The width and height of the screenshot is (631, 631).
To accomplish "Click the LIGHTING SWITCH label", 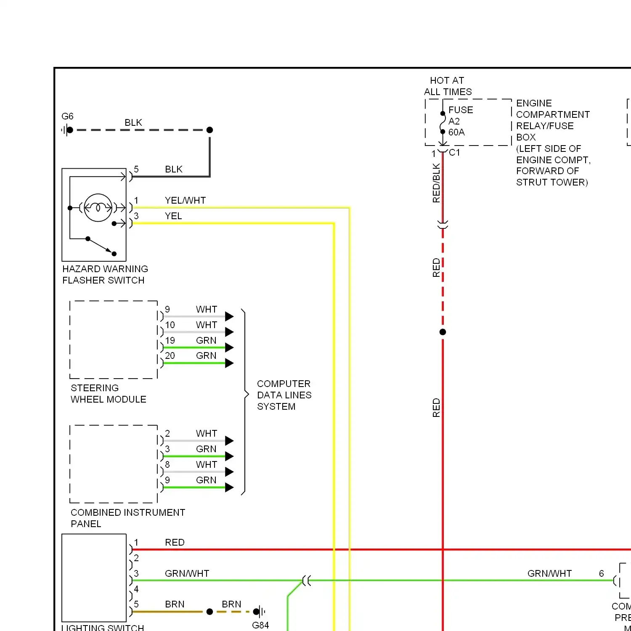I will 103,627.
